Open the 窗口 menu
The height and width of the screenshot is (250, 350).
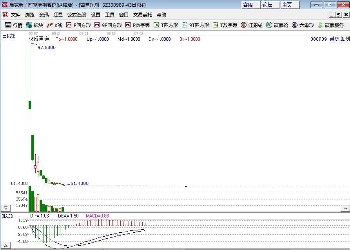click(x=124, y=15)
